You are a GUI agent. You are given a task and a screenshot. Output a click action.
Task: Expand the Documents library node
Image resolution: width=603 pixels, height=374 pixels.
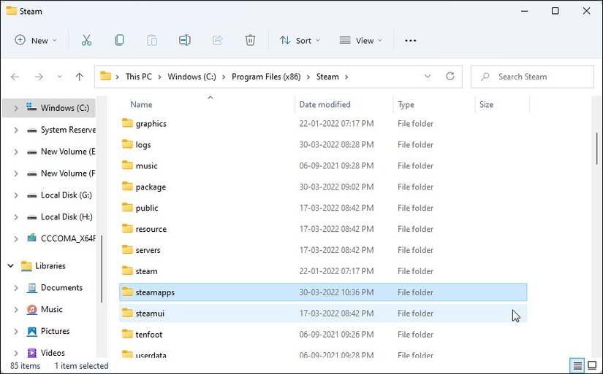pos(16,288)
